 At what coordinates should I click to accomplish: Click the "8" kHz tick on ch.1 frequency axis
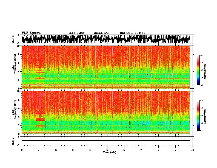pos(19,54)
